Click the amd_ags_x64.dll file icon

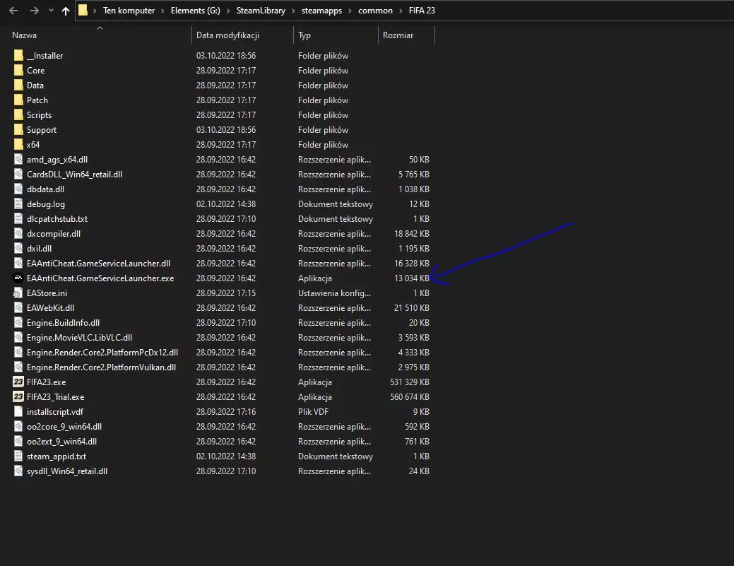pyautogui.click(x=18, y=159)
